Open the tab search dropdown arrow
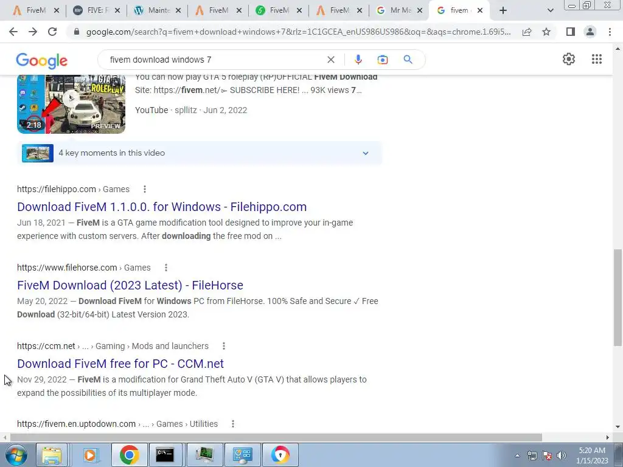The height and width of the screenshot is (467, 623). [550, 10]
